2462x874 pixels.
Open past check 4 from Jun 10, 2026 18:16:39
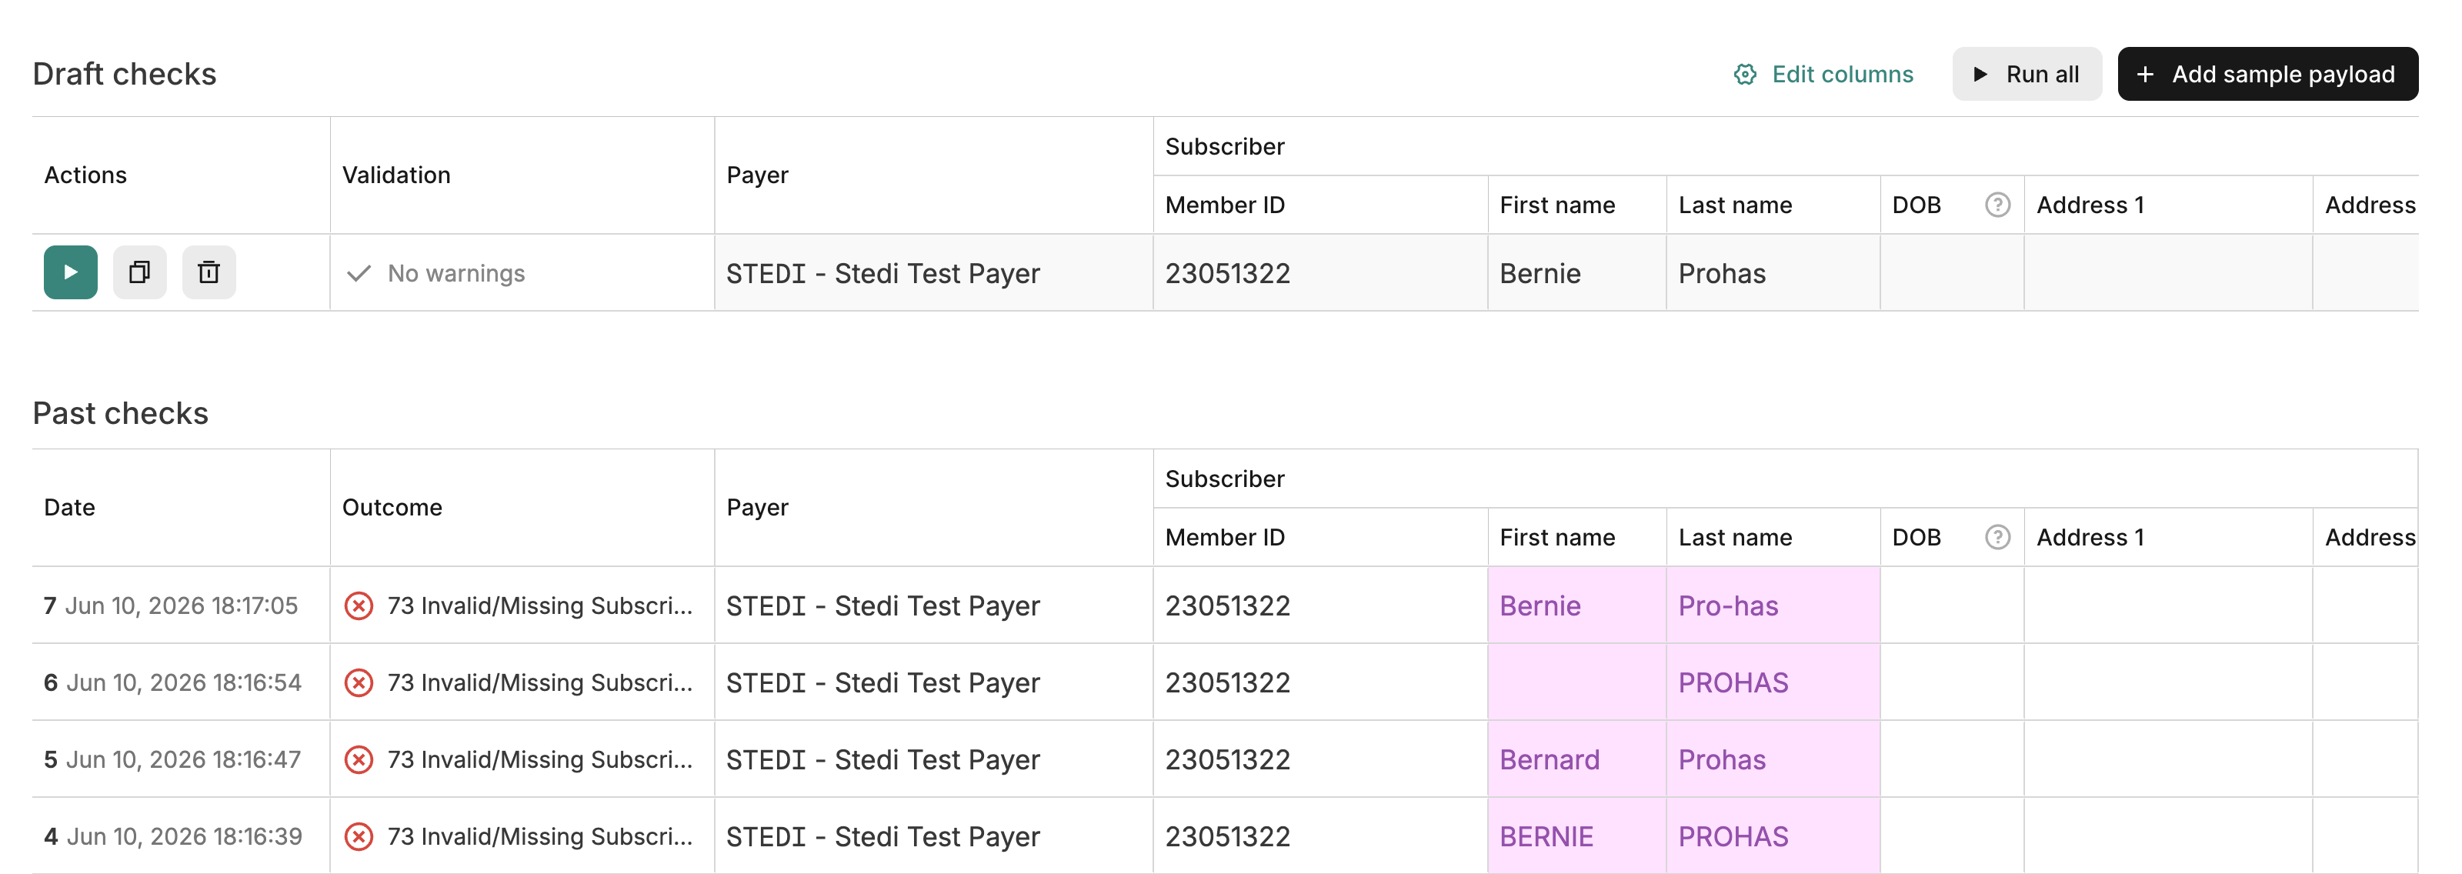pyautogui.click(x=173, y=837)
